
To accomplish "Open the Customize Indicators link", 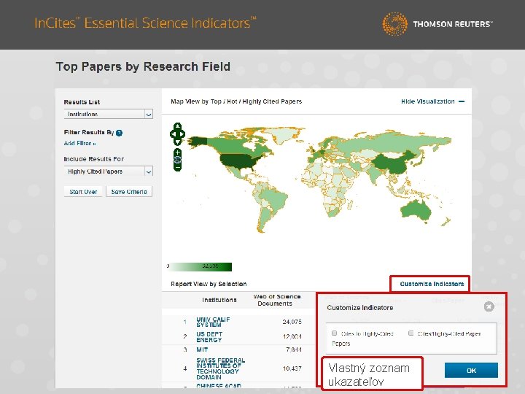I will (x=432, y=284).
